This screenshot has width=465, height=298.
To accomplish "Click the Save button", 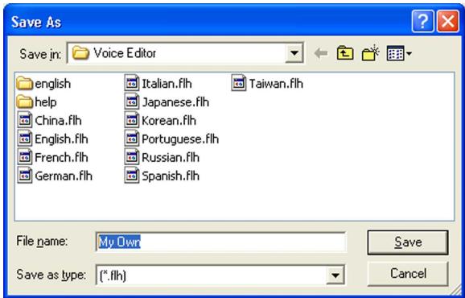I will click(408, 242).
